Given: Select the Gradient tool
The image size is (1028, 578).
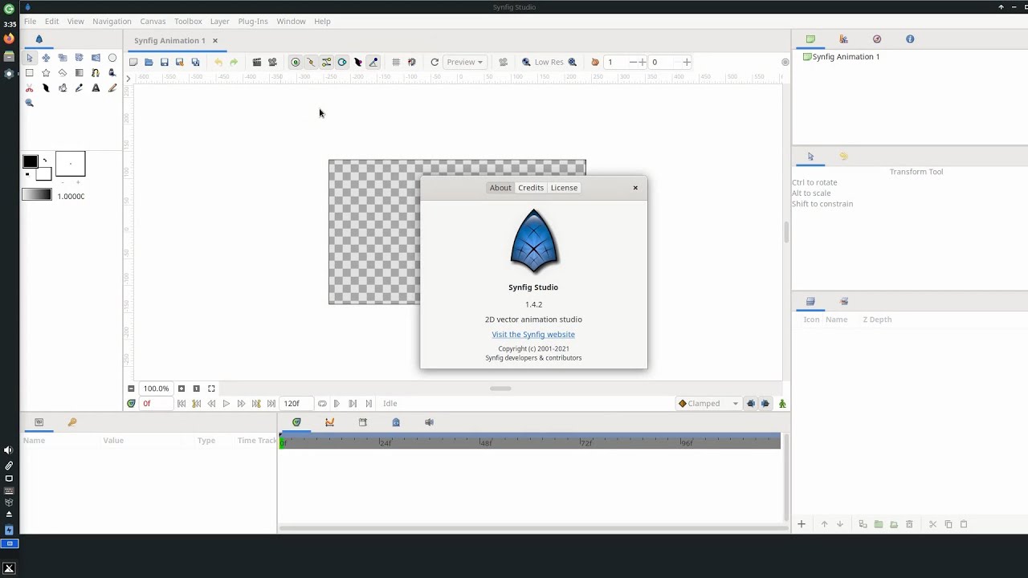Looking at the screenshot, I should [79, 73].
